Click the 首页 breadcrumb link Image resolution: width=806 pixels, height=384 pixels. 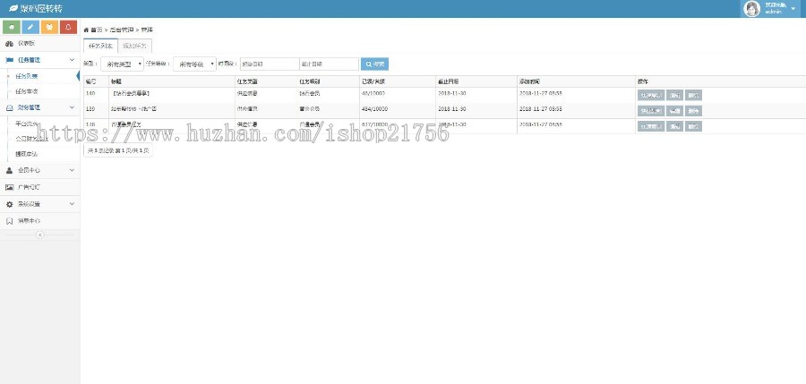click(x=96, y=30)
